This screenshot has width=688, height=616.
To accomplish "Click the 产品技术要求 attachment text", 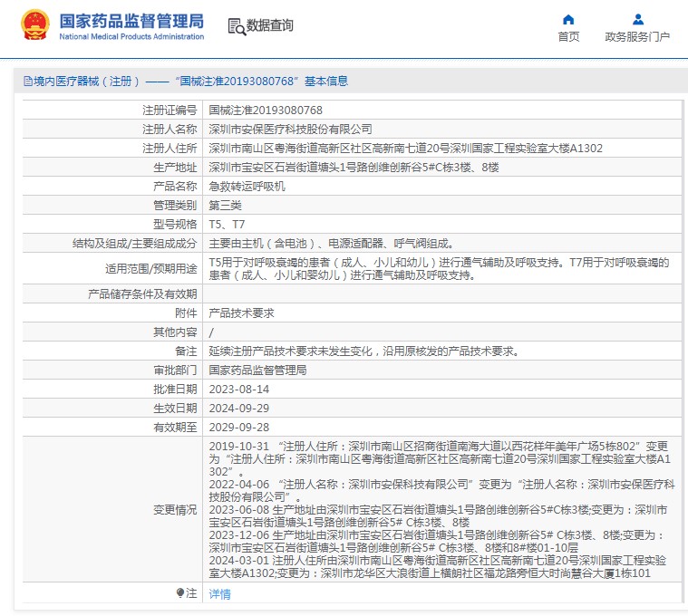I will click(241, 313).
